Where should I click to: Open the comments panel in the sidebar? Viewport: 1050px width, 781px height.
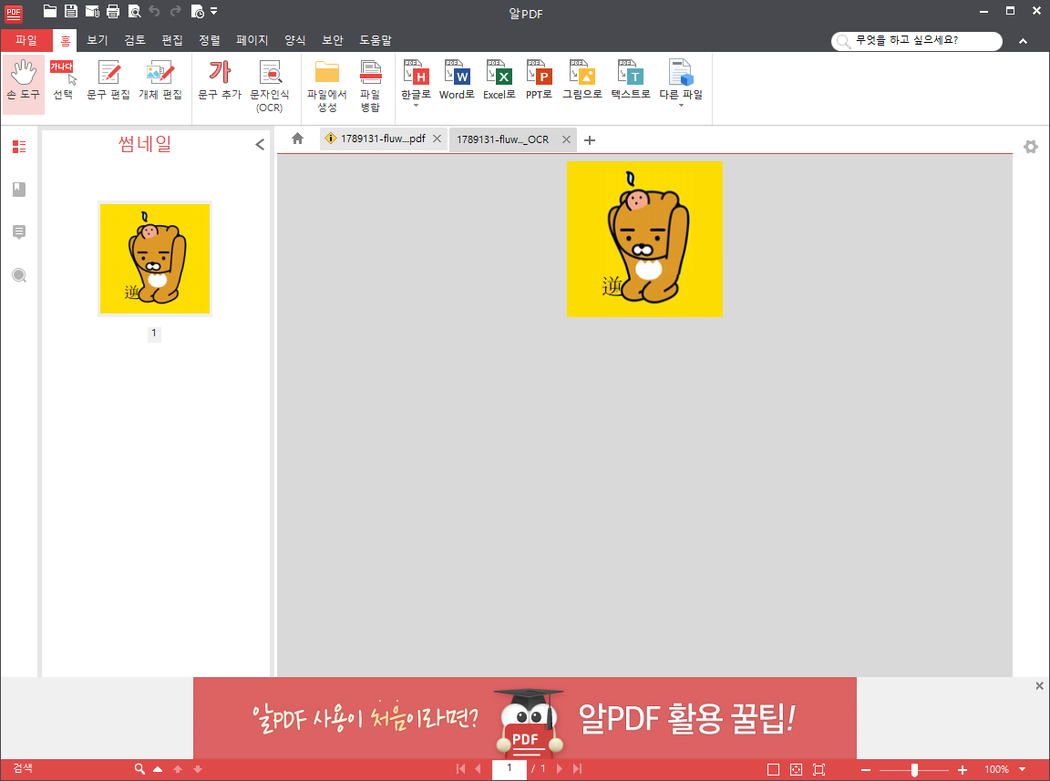click(x=19, y=232)
